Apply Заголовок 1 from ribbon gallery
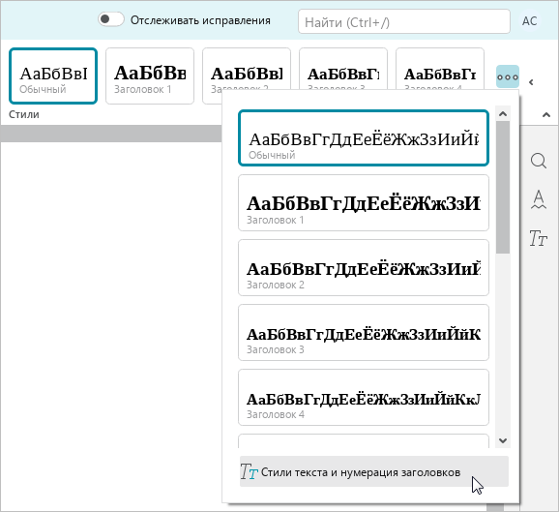The width and height of the screenshot is (559, 512). pyautogui.click(x=150, y=76)
